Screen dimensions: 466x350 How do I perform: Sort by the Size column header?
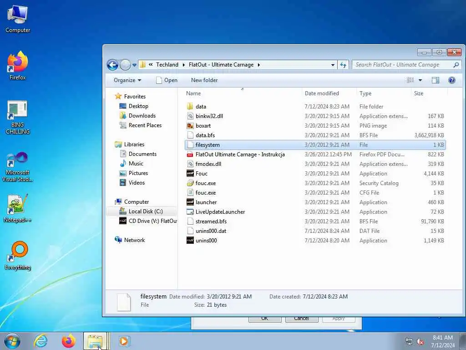tap(419, 93)
